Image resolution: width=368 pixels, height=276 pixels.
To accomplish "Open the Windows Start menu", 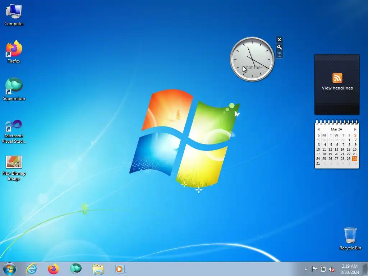I will [10, 269].
